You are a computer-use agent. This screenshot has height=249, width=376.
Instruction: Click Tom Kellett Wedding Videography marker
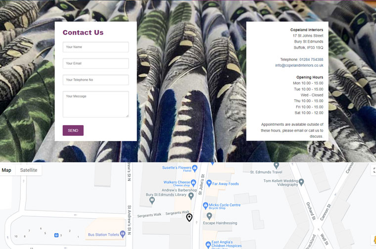coord(301,182)
